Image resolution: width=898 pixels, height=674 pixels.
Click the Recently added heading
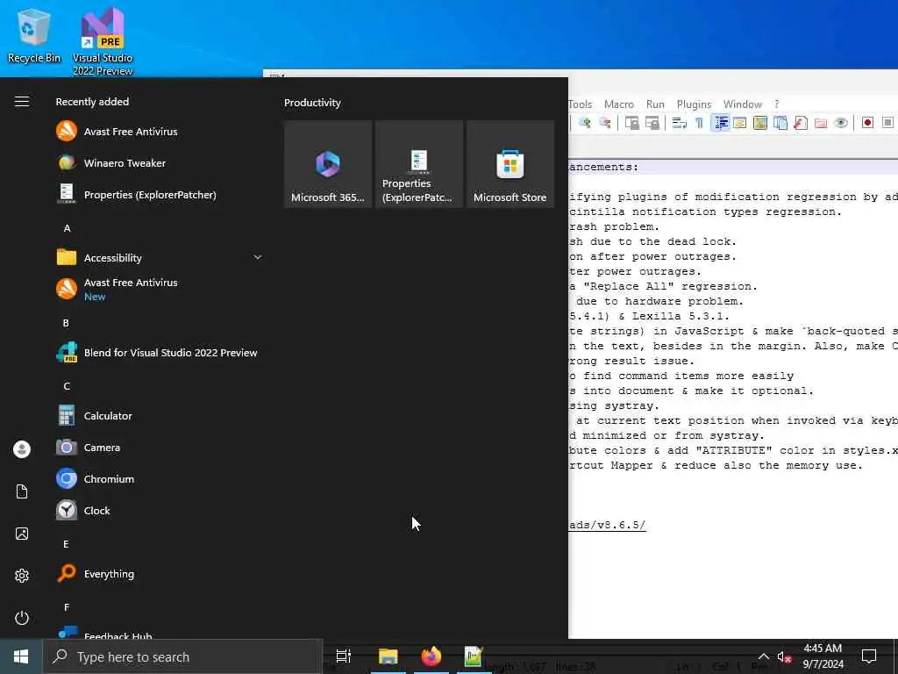coord(92,102)
